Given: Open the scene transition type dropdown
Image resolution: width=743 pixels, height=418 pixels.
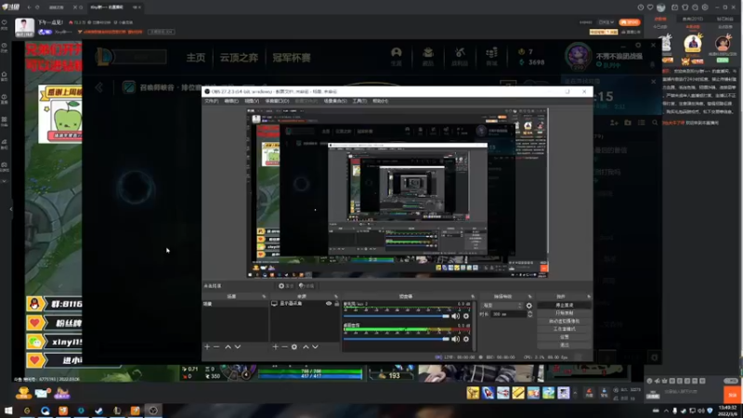Looking at the screenshot, I should (x=502, y=306).
